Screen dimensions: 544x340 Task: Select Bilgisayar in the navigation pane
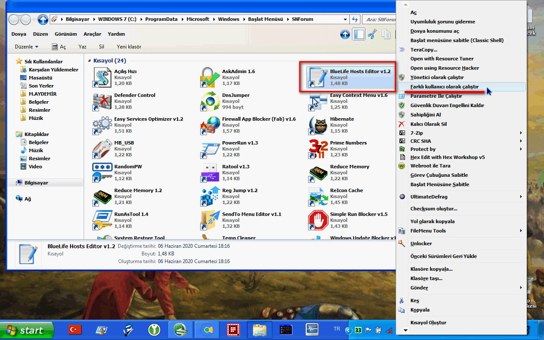[x=45, y=183]
